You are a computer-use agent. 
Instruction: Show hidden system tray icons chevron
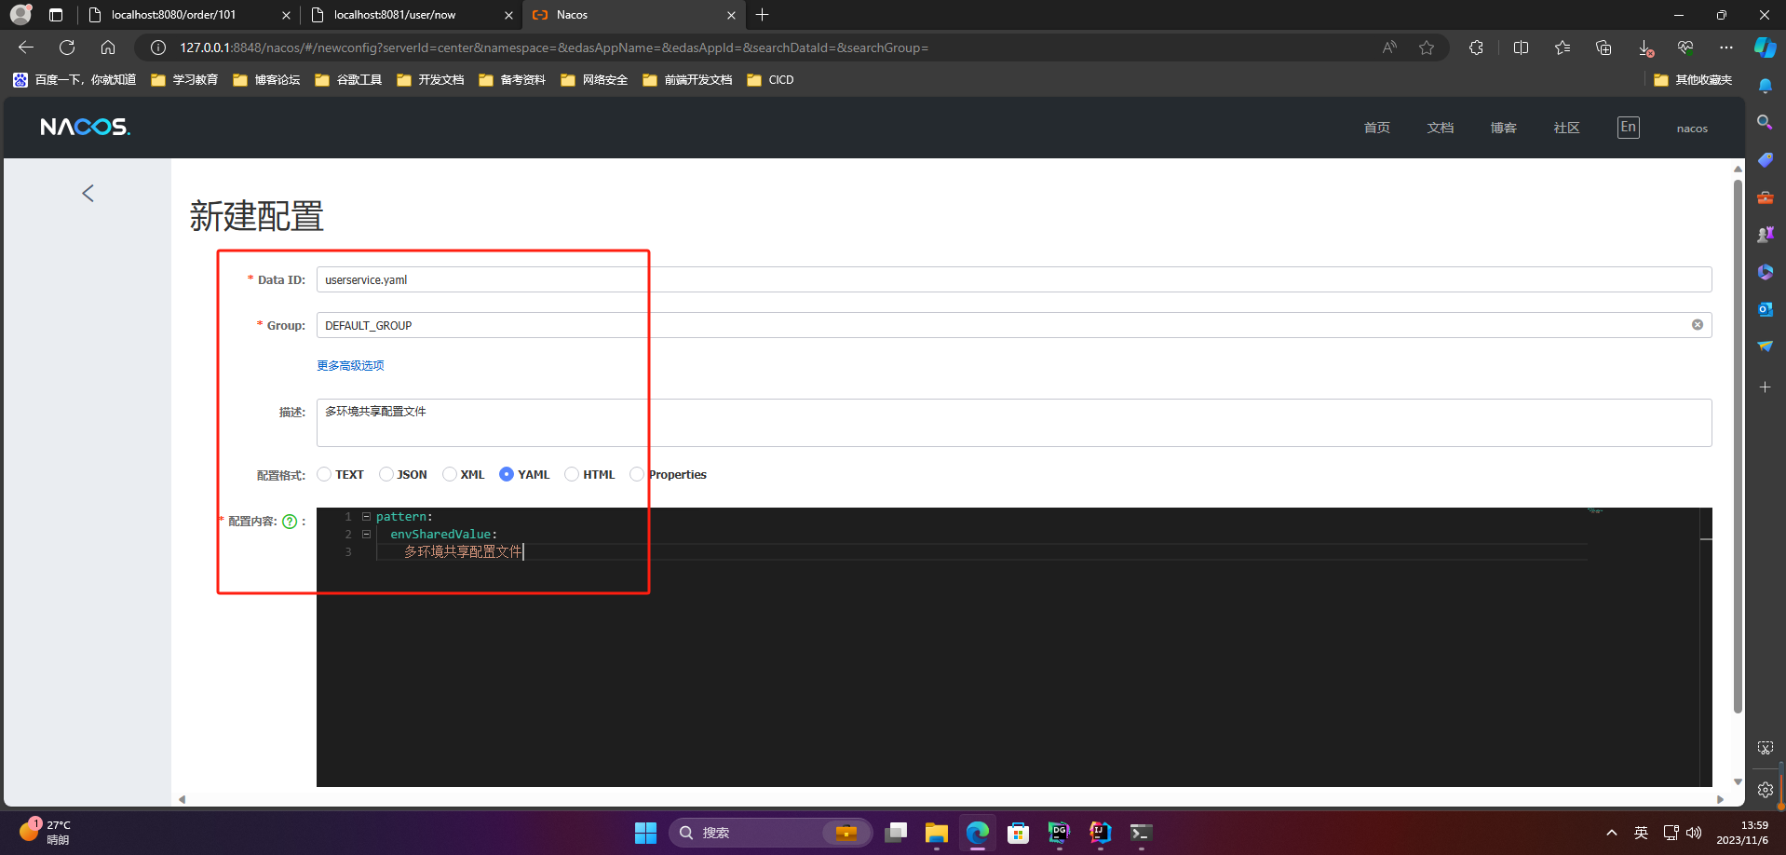(x=1611, y=833)
